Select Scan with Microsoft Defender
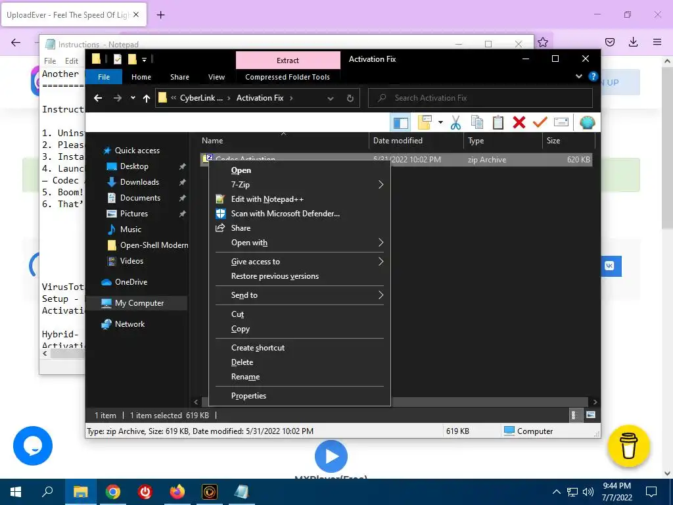This screenshot has height=505, width=673. point(300,214)
